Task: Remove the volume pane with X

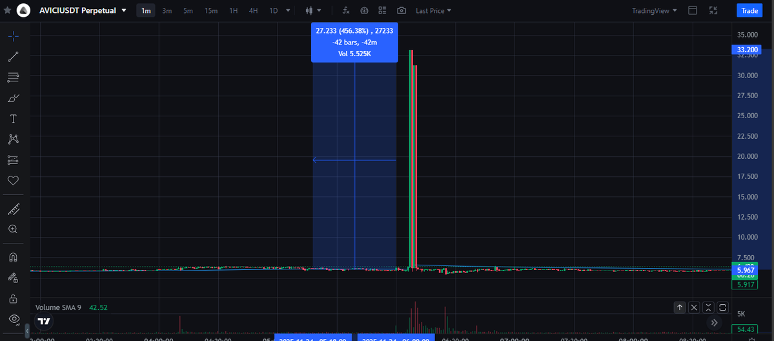Action: point(694,307)
